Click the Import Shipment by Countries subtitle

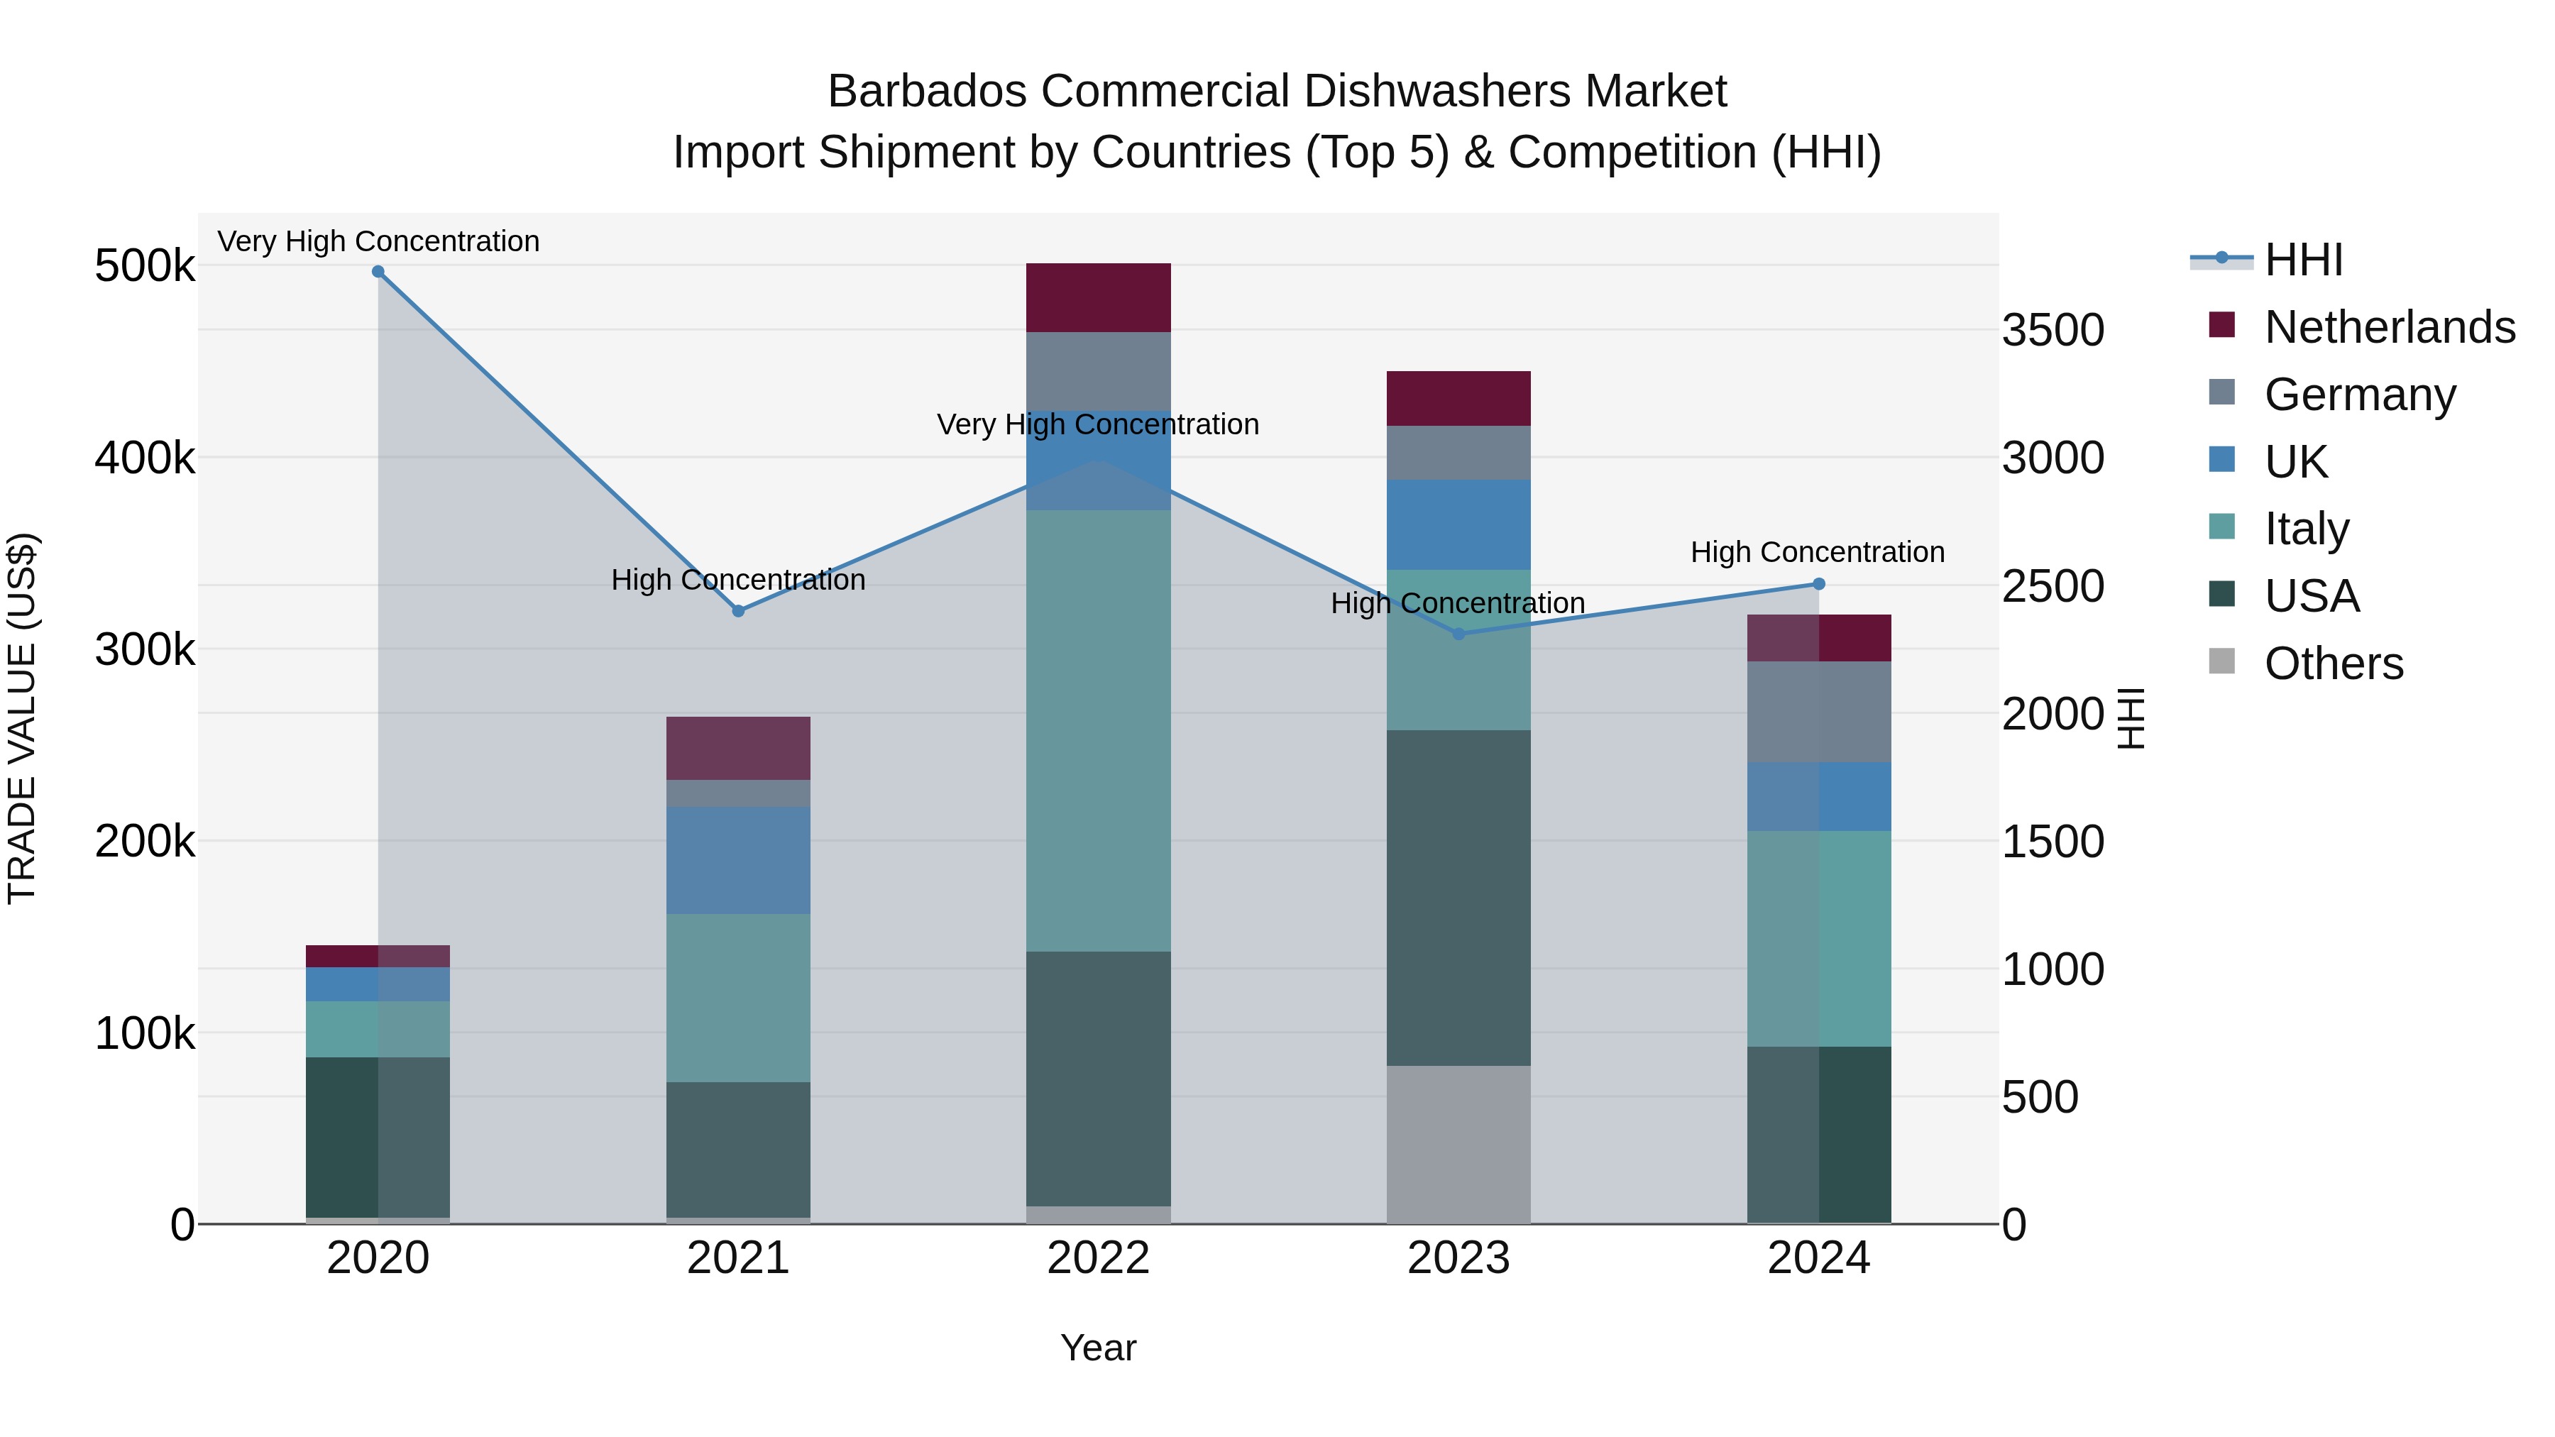[1277, 153]
